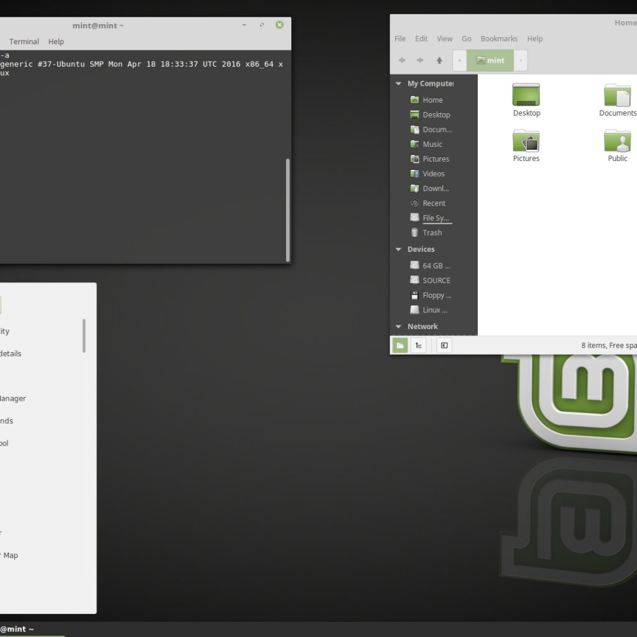637x637 pixels.
Task: Open the Terminal menu in terminal window
Action: [x=24, y=42]
